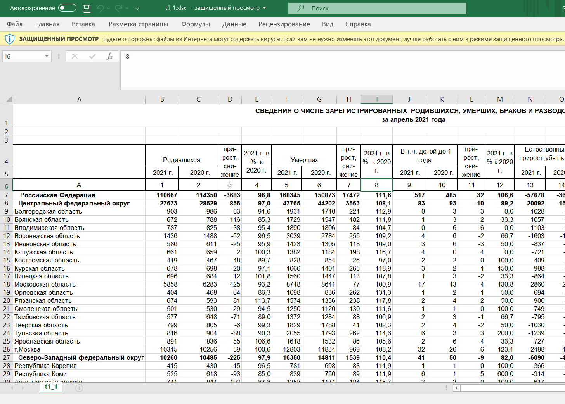The width and height of the screenshot is (565, 404).
Task: Open the Customize Quick Access Toolbar dropdown
Action: (137, 8)
